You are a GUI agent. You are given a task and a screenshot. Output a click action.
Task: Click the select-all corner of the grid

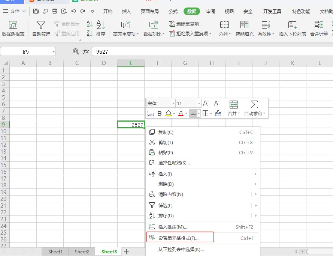coord(5,63)
